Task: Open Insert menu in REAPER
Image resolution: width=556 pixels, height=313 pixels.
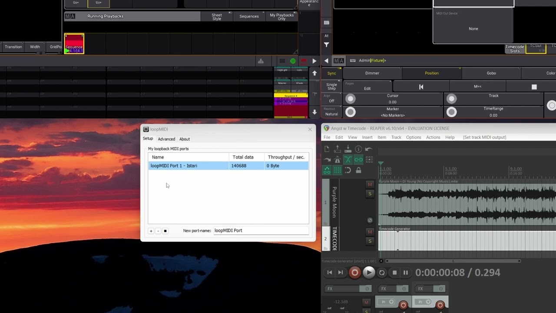Action: (367, 137)
